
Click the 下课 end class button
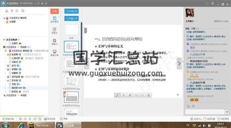54,11
